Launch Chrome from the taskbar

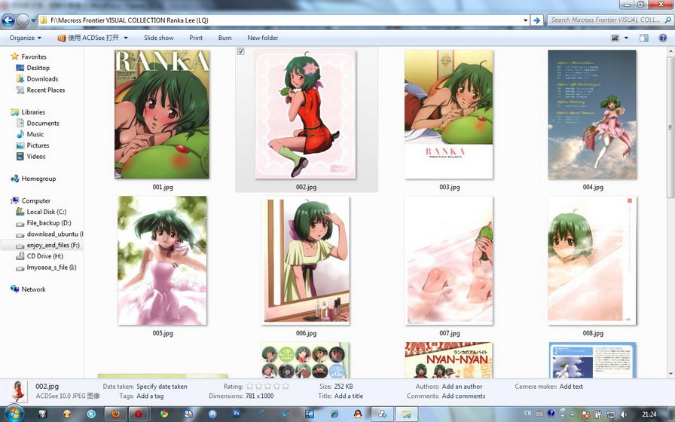pyautogui.click(x=164, y=414)
